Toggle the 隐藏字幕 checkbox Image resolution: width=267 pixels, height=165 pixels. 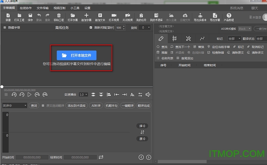[x=5, y=28]
